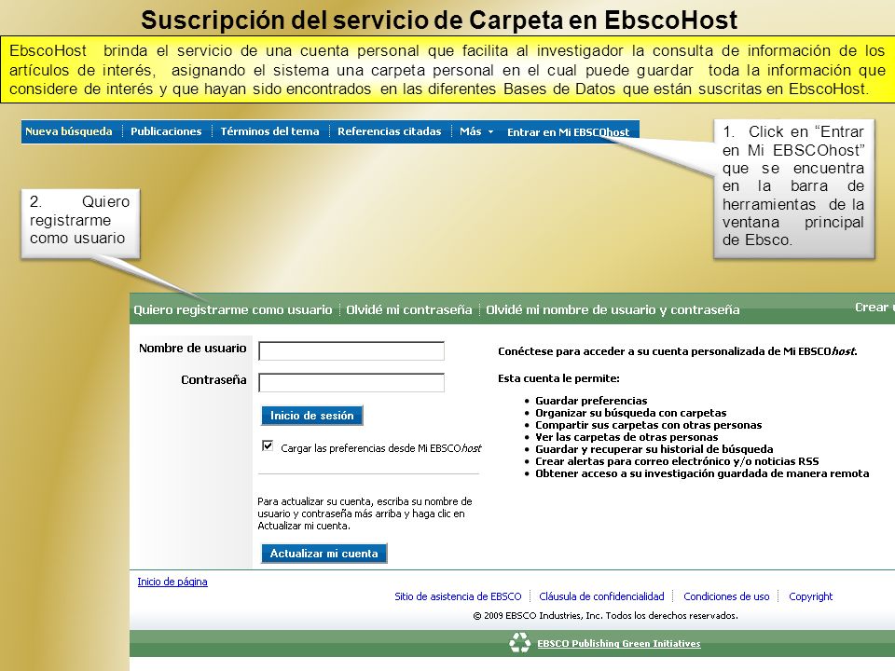
Task: Open Cláusula de confidencialidad link
Action: pos(601,596)
